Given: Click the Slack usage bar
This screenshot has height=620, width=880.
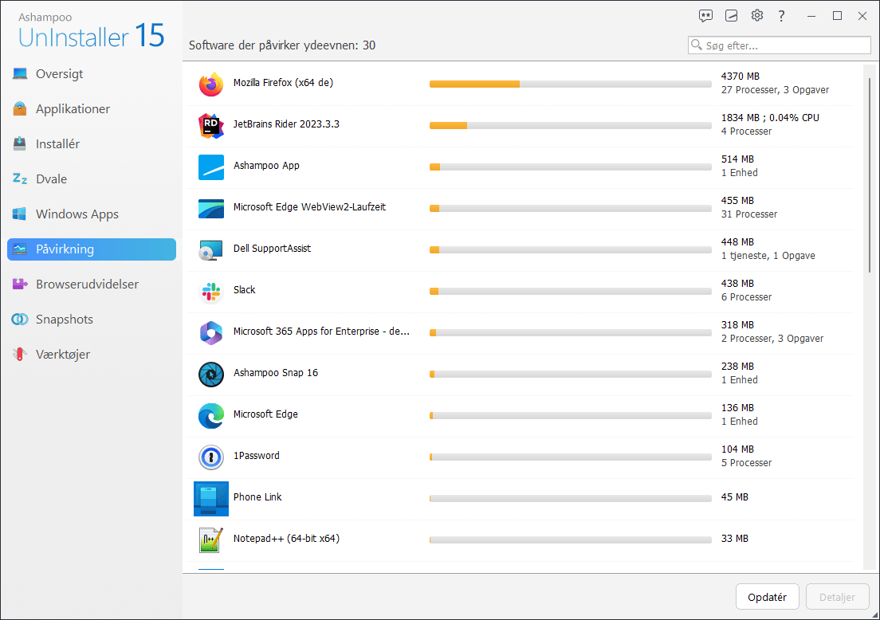Looking at the screenshot, I should [570, 291].
